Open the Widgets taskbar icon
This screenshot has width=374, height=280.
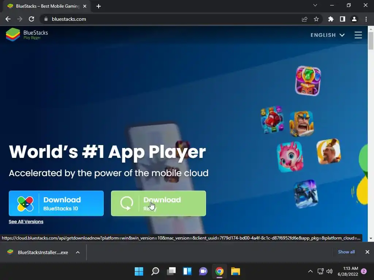[x=187, y=271]
